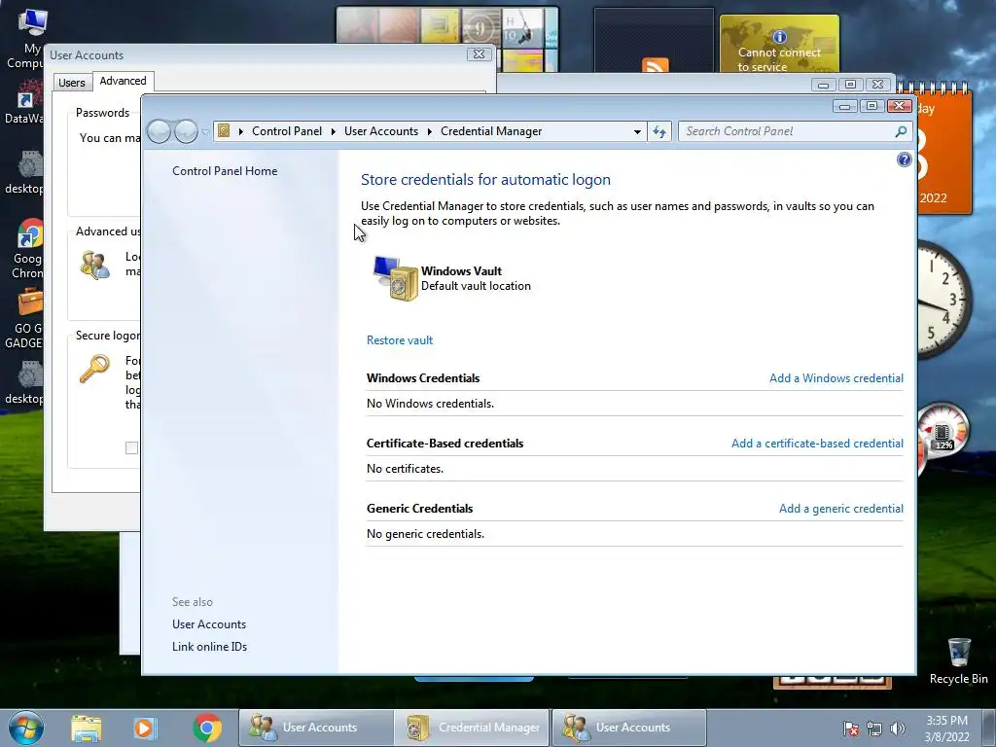Click the network tray icon
Viewport: 996px width, 747px height.
(x=874, y=729)
